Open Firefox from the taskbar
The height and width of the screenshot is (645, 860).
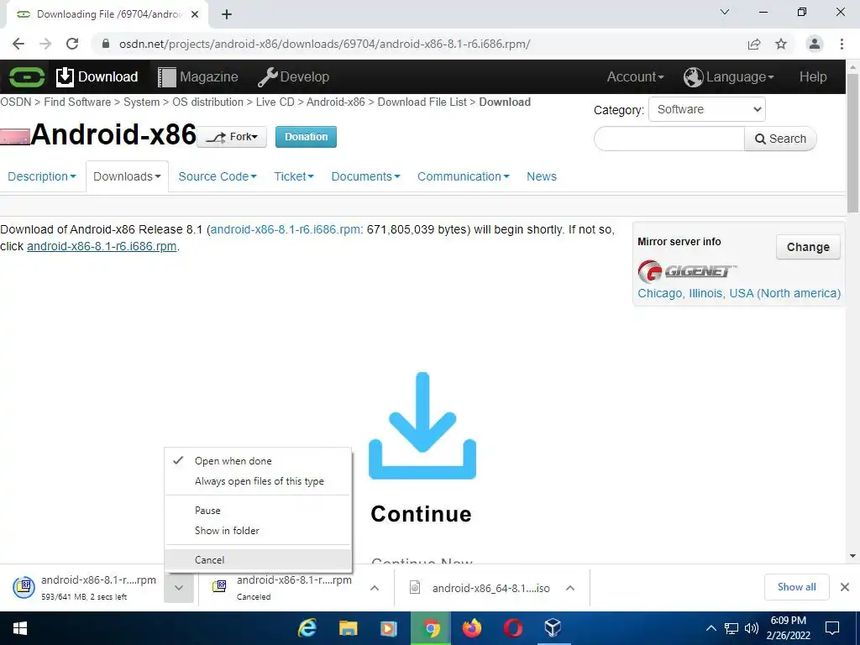pyautogui.click(x=472, y=628)
